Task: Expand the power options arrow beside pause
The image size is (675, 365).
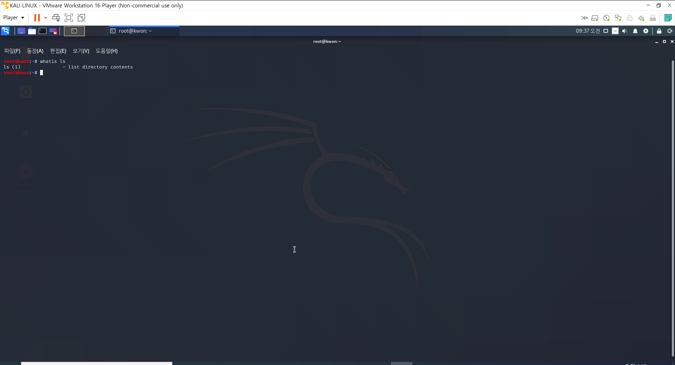Action: tap(46, 18)
